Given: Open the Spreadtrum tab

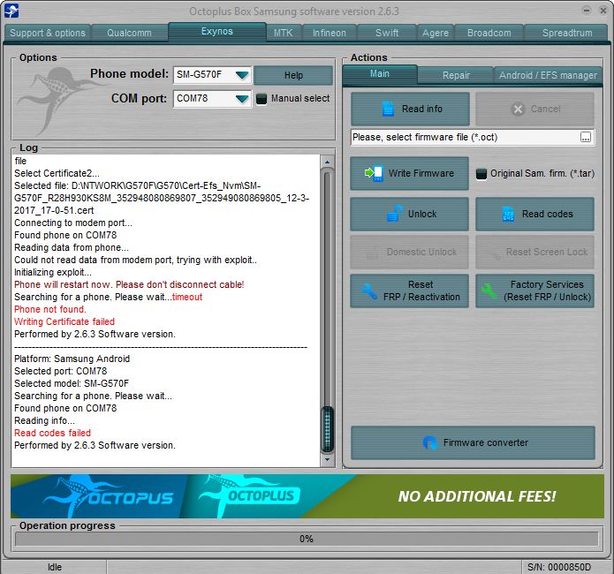Looking at the screenshot, I should click(566, 33).
